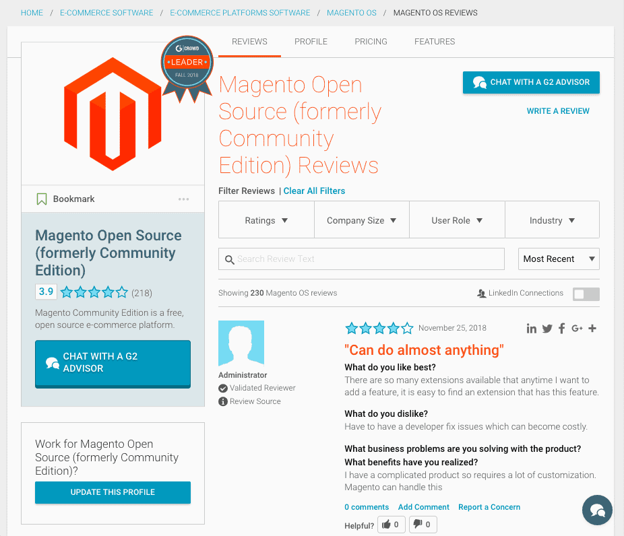Click the 3.9 rating score box
Image resolution: width=624 pixels, height=536 pixels.
point(46,292)
